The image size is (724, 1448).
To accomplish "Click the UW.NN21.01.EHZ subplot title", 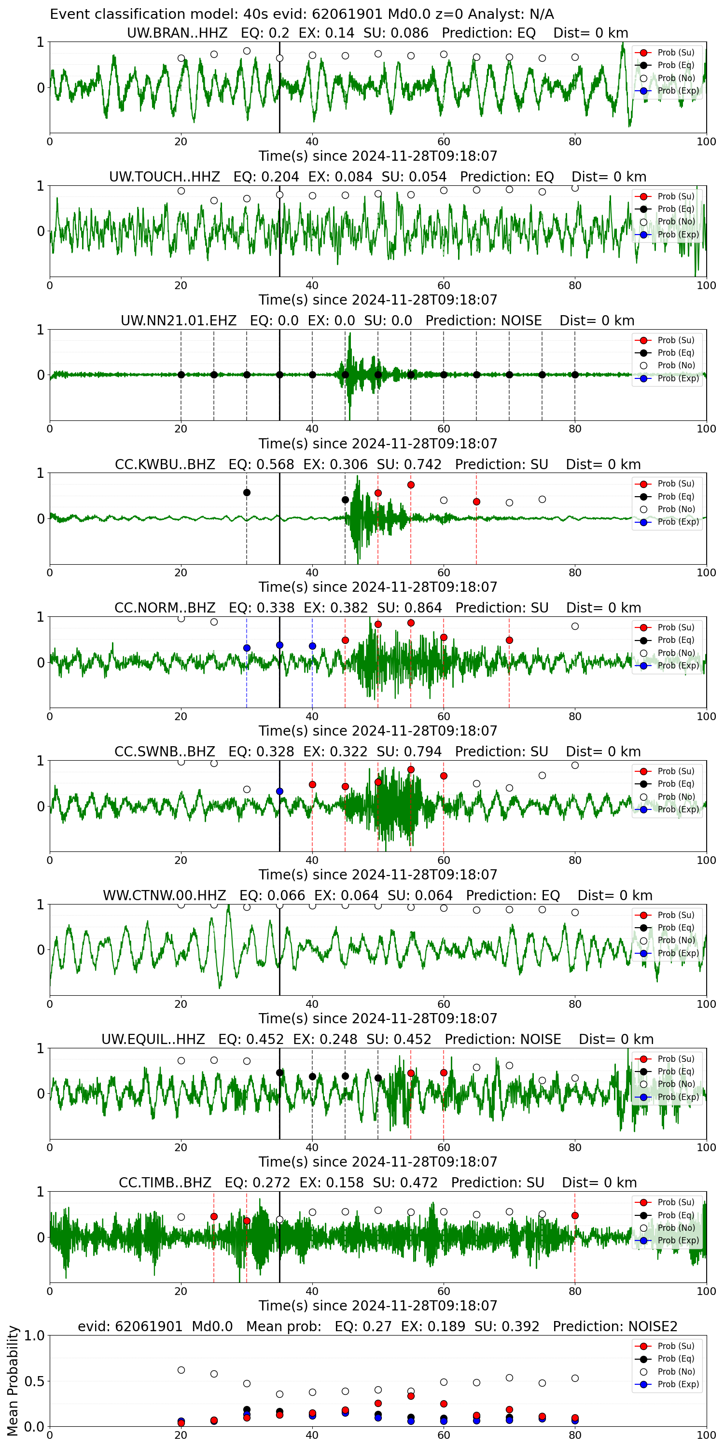I will [378, 321].
